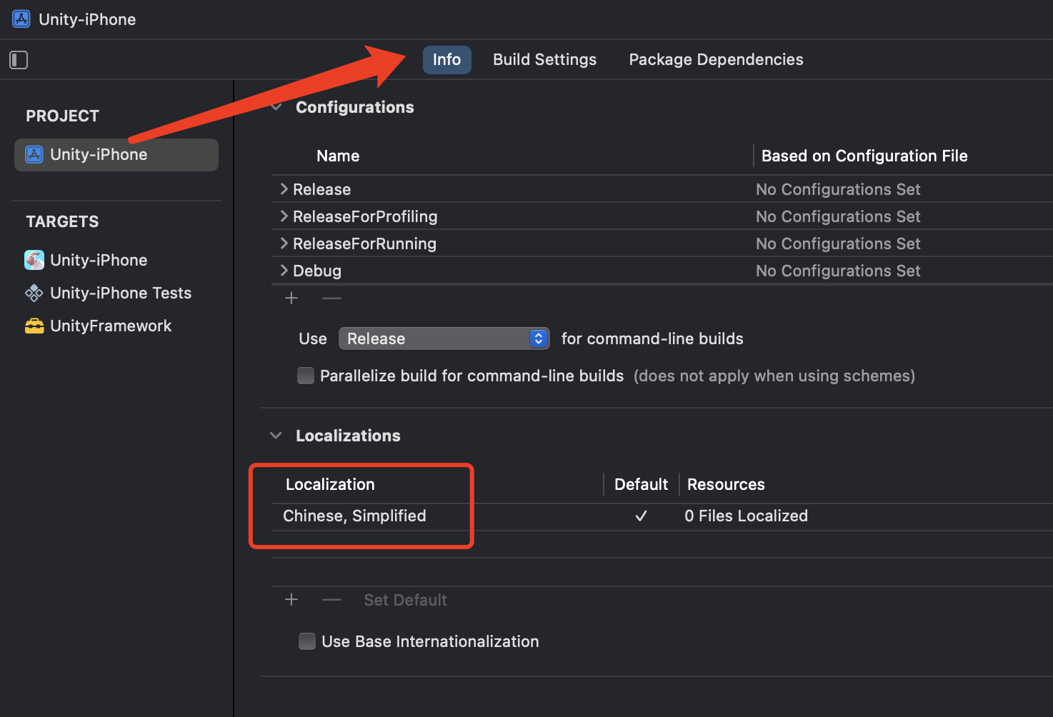Remove configuration with minus button
1053x717 pixels.
click(331, 298)
